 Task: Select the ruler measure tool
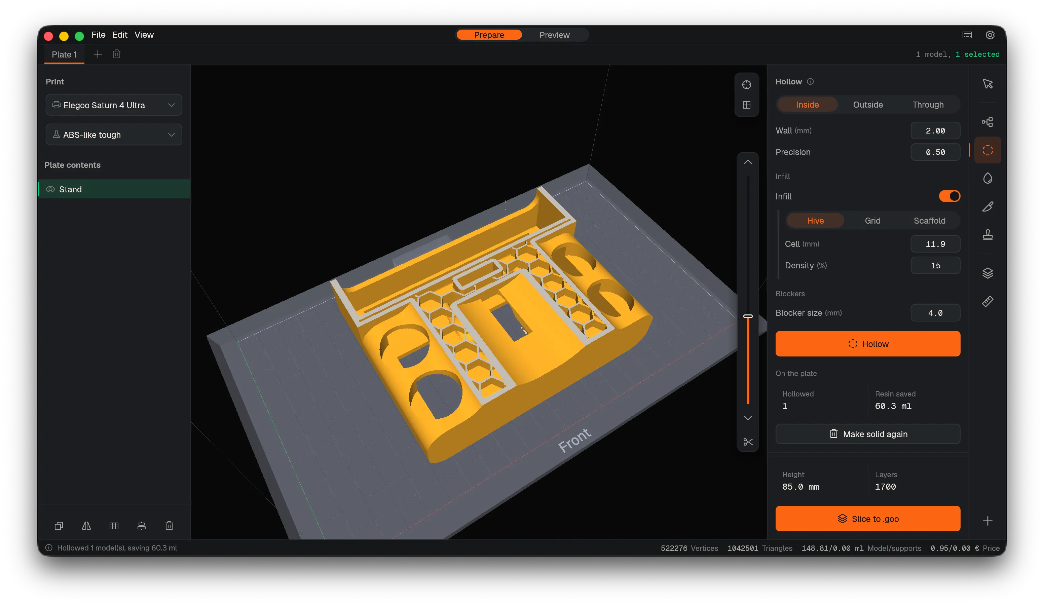(x=987, y=301)
